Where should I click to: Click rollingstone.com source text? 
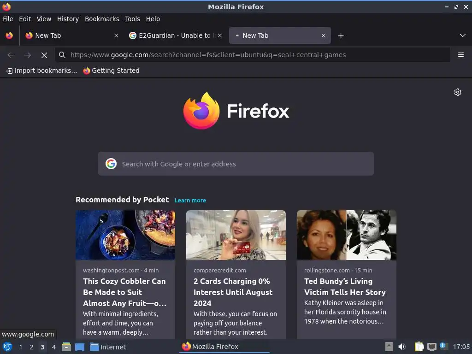[327, 270]
